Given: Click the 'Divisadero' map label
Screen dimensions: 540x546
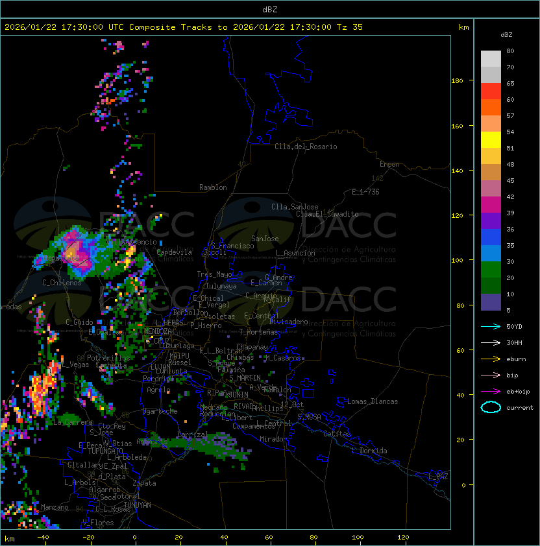Looking at the screenshot, I should point(288,322).
